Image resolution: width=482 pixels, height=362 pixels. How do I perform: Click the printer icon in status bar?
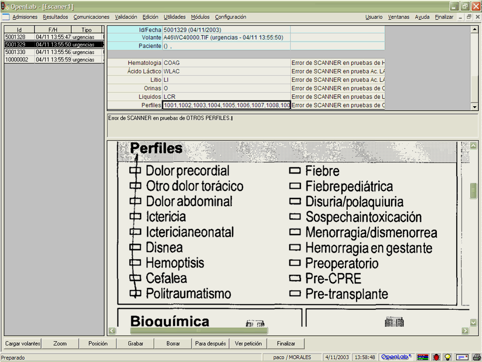[x=477, y=357]
